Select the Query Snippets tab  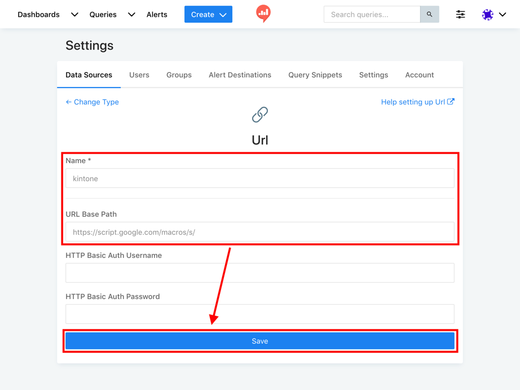coord(315,75)
